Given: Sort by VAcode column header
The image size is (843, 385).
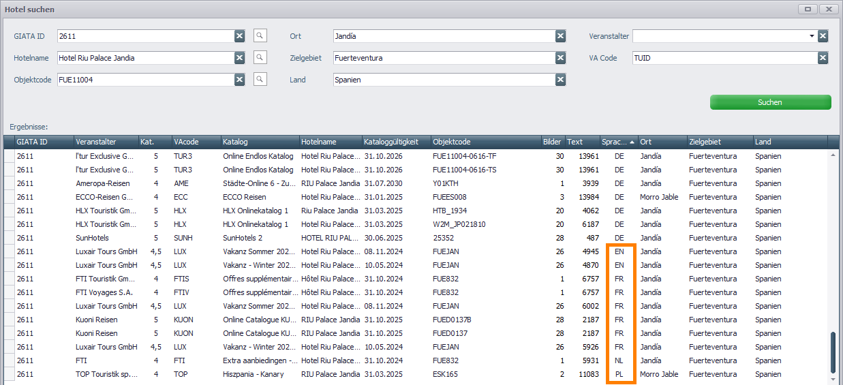Looking at the screenshot, I should coord(196,142).
